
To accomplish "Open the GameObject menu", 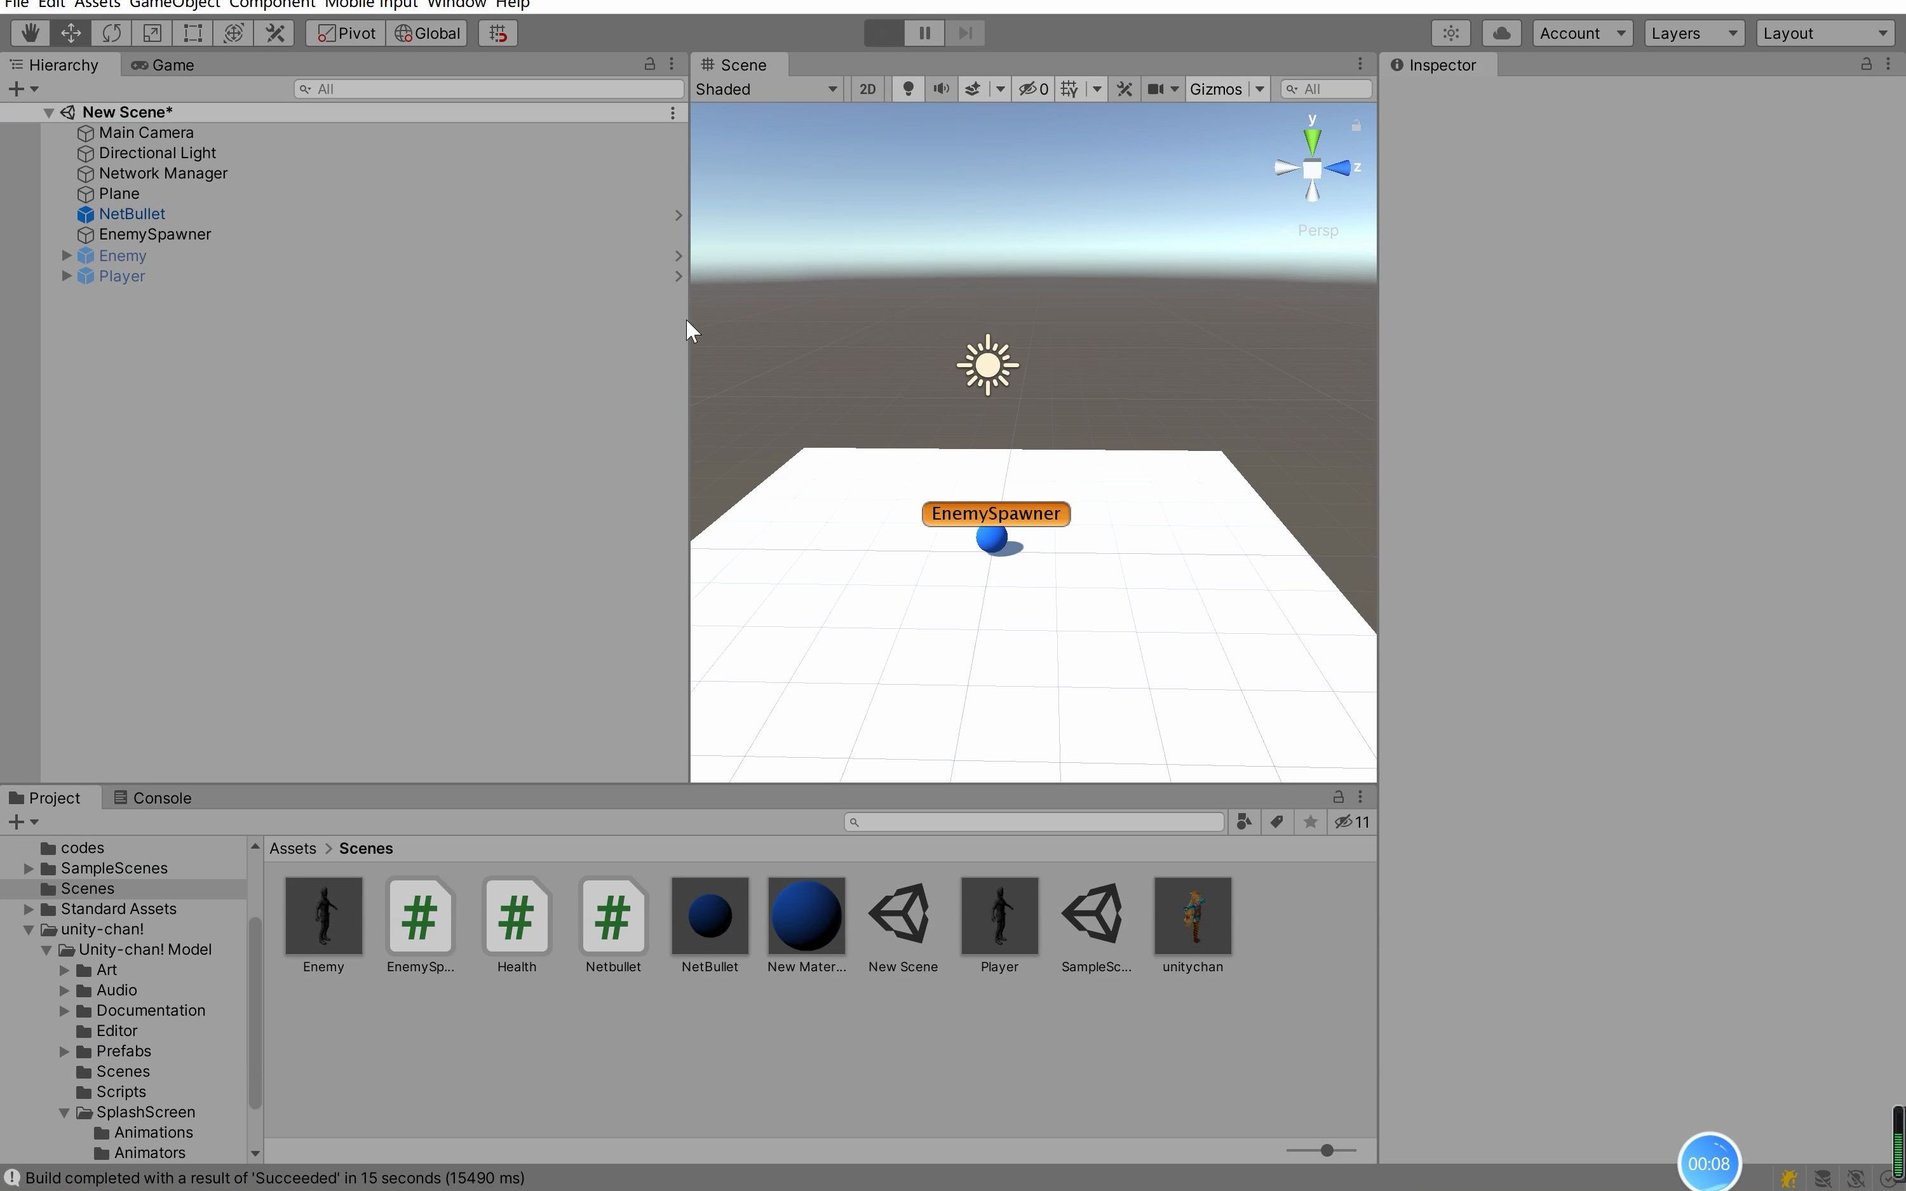I will click(175, 4).
